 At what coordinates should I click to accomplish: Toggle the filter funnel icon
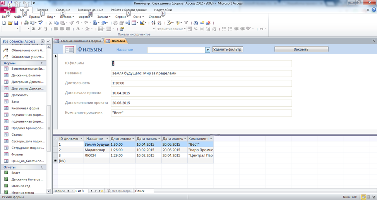click(186, 23)
